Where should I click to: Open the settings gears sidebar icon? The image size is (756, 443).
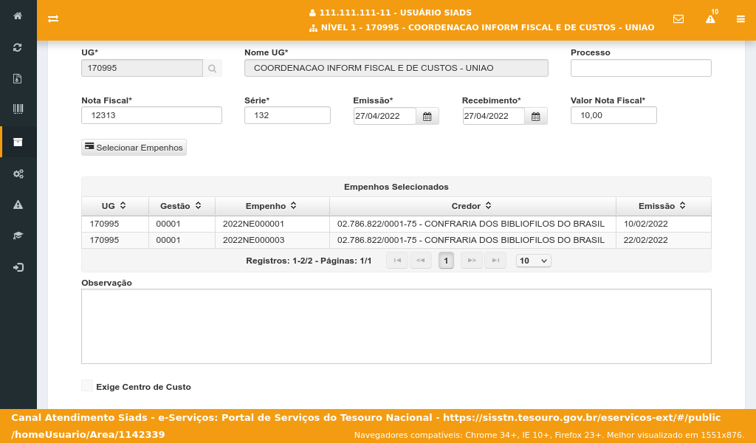pos(18,174)
